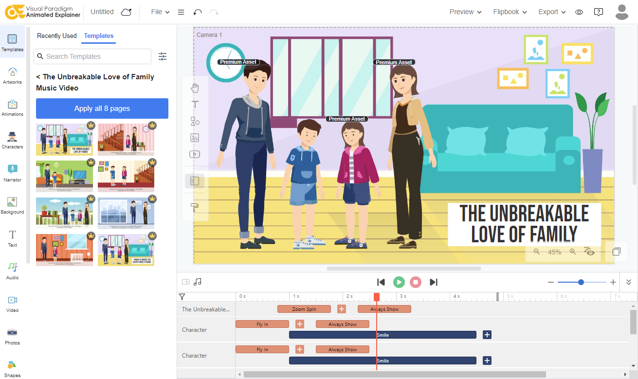Viewport: 638px width, 379px height.
Task: Collapse the timeline with double chevron
Action: pos(628,282)
